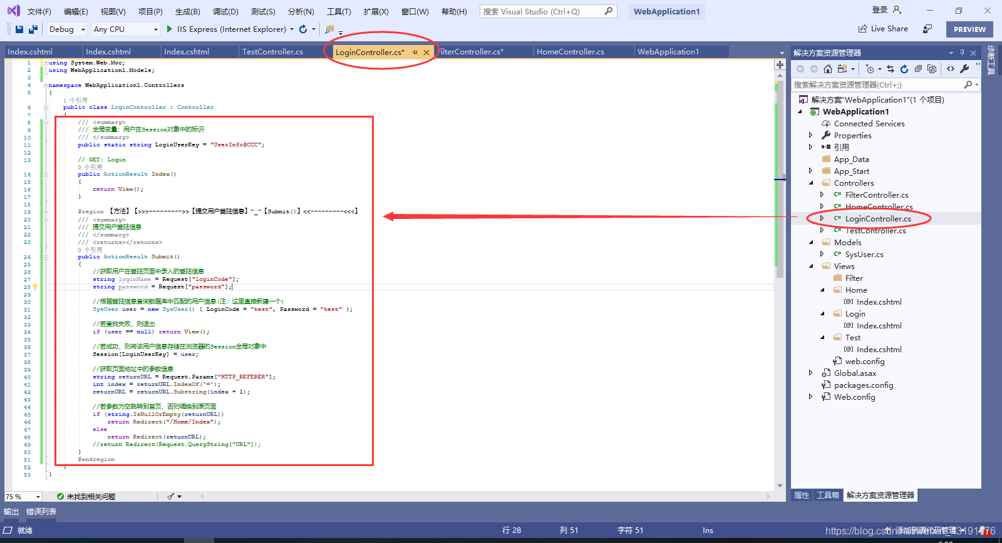Click the Solution Explorer Refresh icon

click(x=904, y=69)
